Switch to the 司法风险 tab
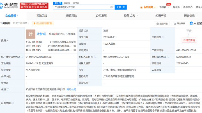This screenshot has width=202, height=113. 42,16
